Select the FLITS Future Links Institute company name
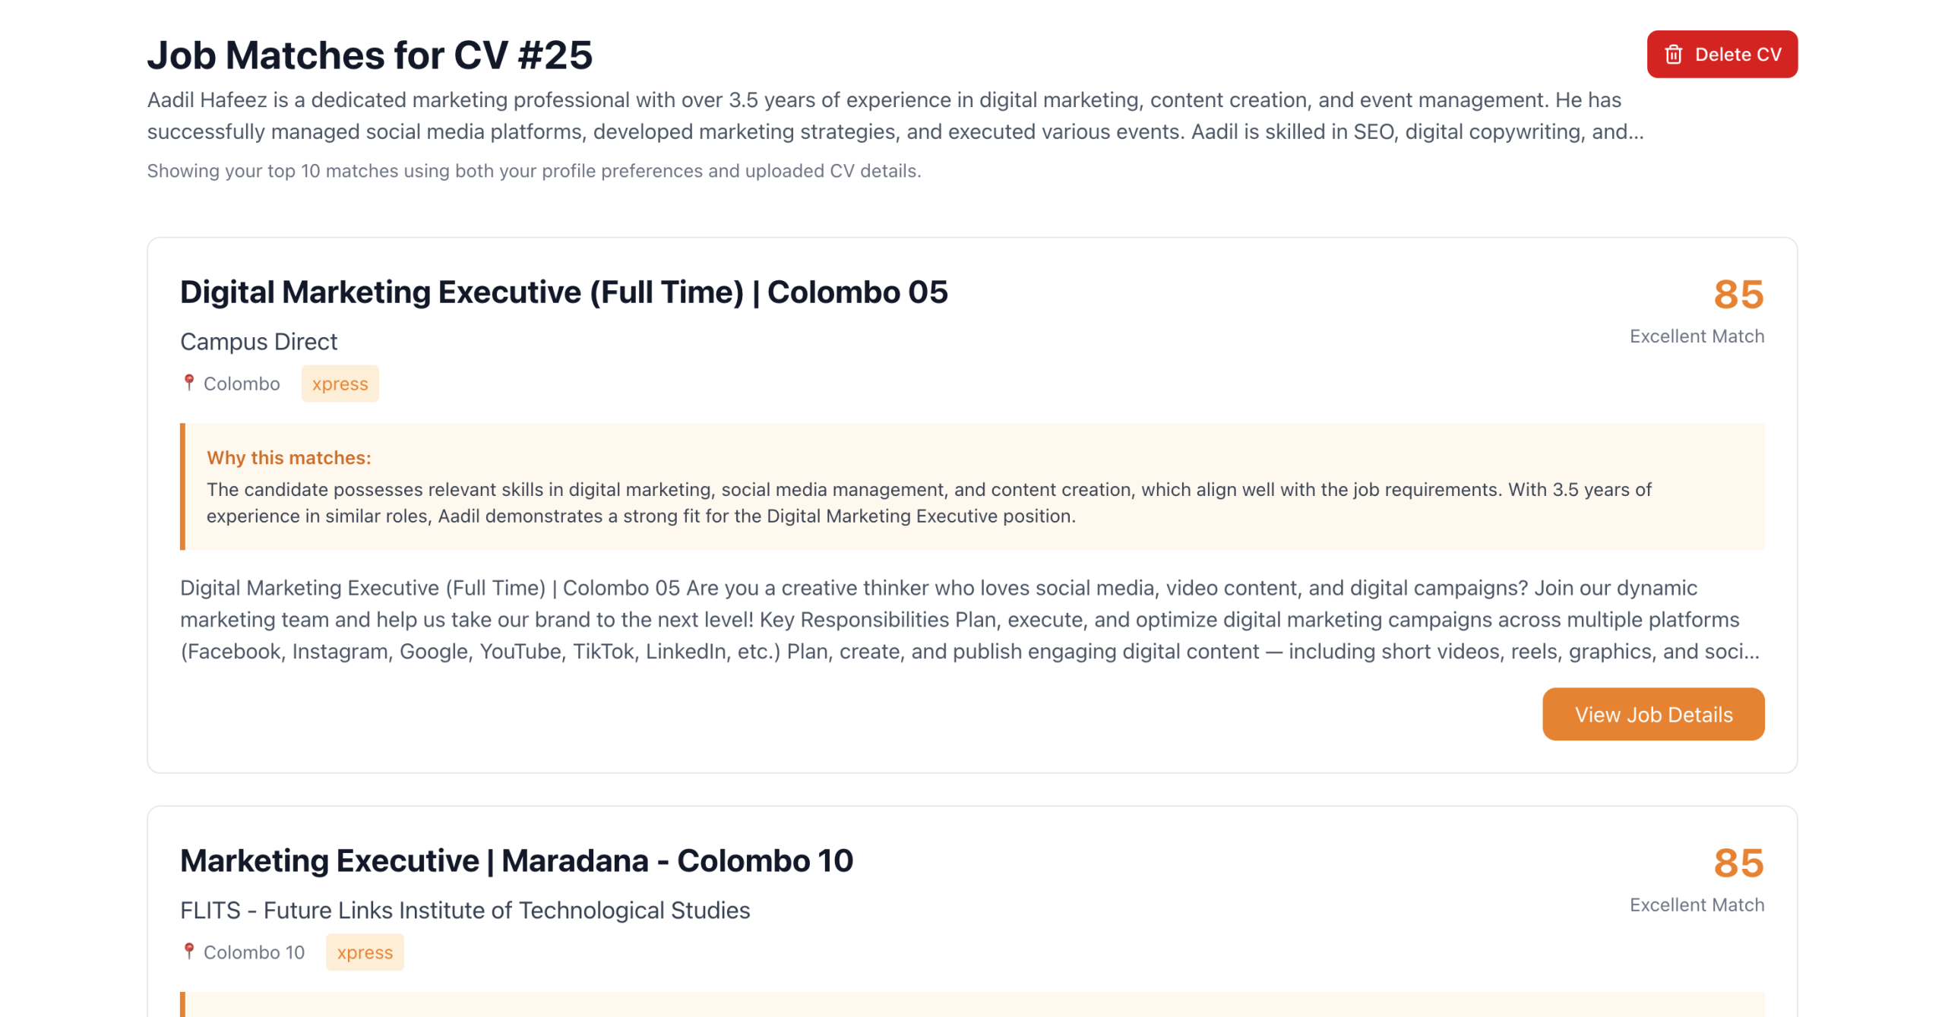 (464, 910)
